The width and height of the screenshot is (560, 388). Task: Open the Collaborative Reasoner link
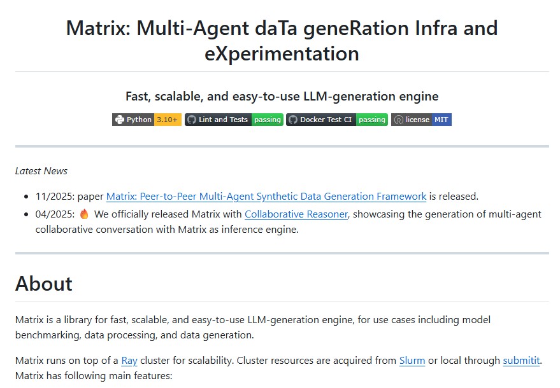tap(296, 214)
